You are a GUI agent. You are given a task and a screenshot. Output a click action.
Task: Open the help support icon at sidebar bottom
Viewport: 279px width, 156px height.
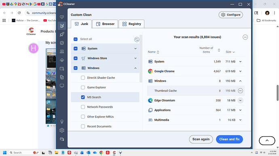(62, 139)
